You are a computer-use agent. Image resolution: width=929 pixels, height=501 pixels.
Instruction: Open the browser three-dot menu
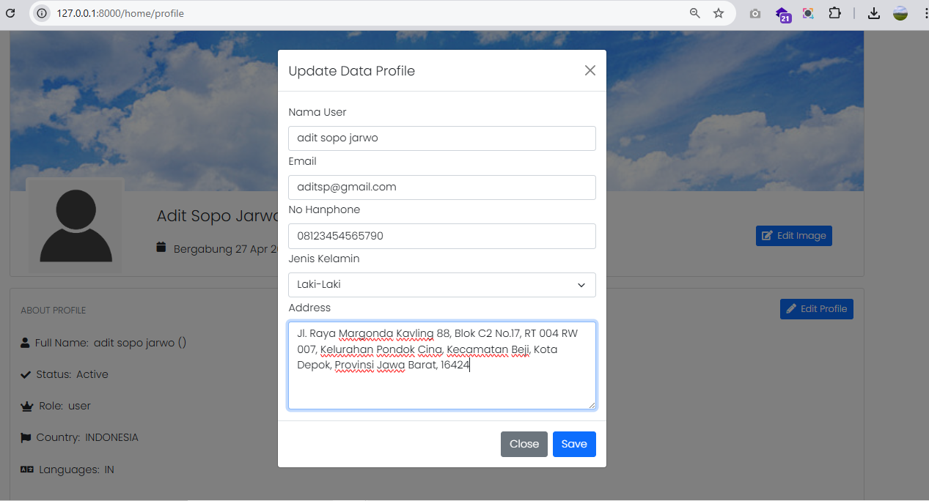922,13
